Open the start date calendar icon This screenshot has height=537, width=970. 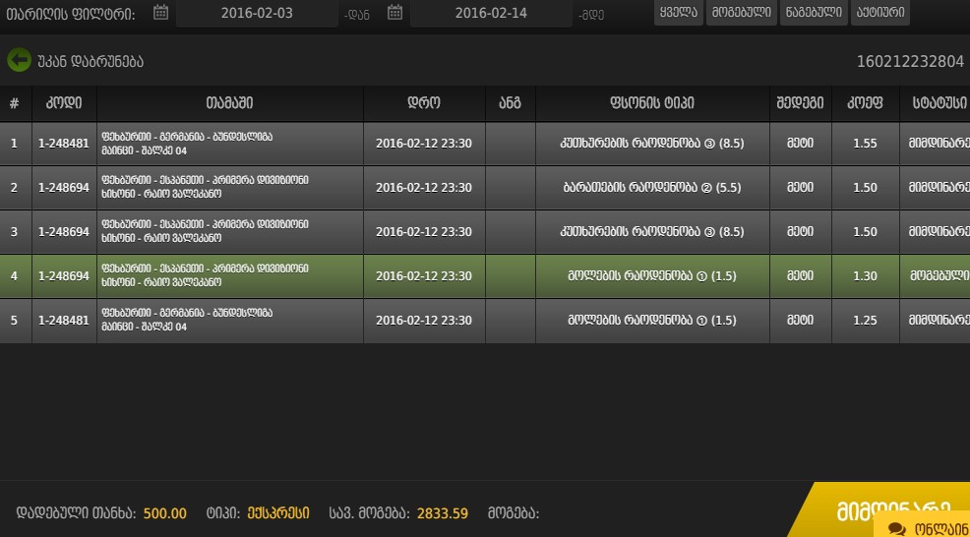pyautogui.click(x=160, y=13)
